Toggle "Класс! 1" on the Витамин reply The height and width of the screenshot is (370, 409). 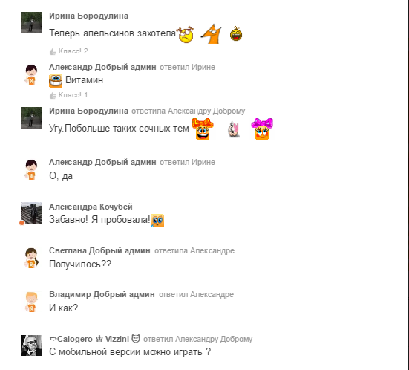[68, 95]
